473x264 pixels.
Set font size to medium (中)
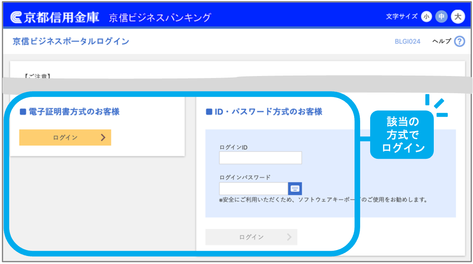click(441, 17)
